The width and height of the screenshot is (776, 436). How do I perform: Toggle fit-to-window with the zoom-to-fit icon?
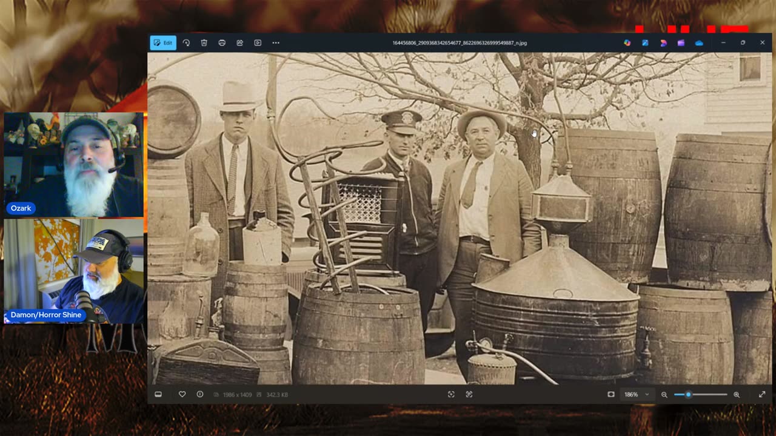pyautogui.click(x=611, y=394)
